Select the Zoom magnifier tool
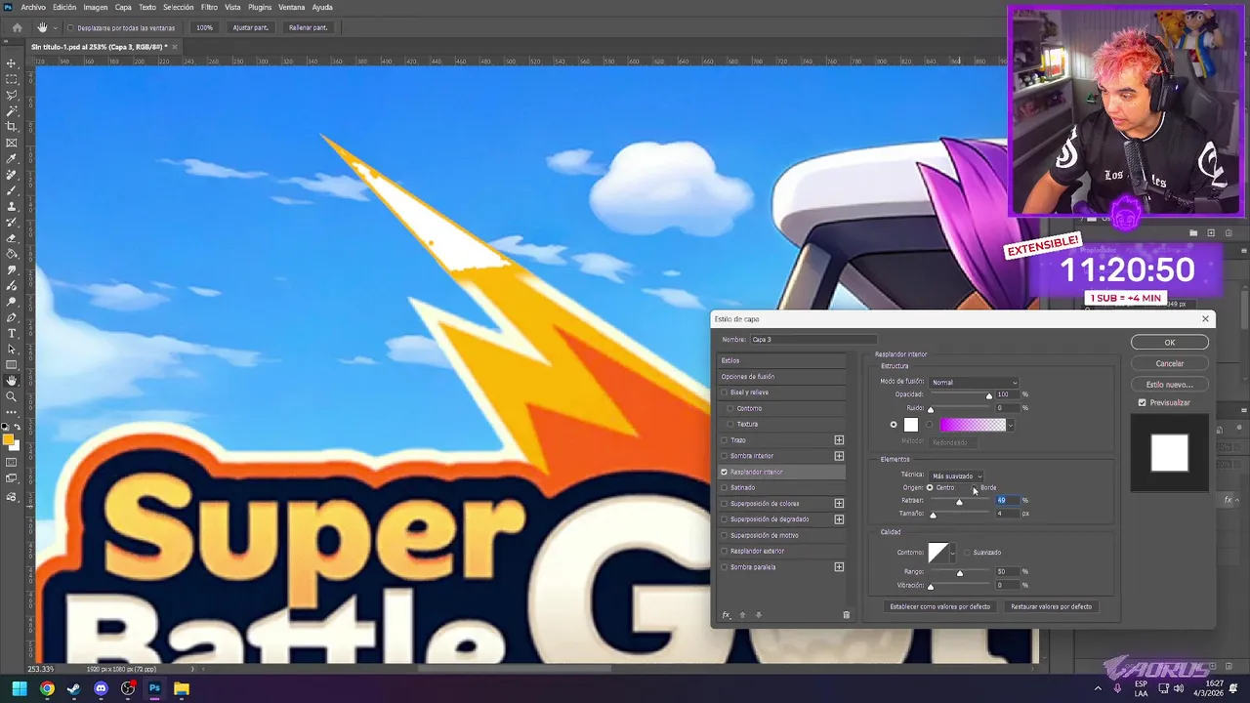 pyautogui.click(x=12, y=396)
